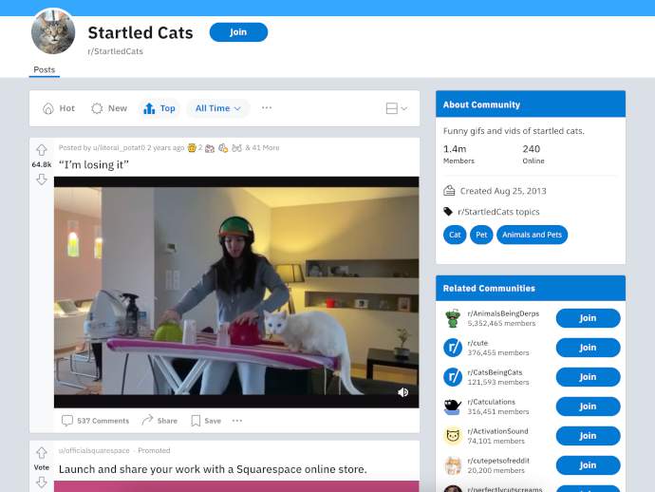655x492 pixels.
Task: Select the Animals and Pets topic tag
Action: click(532, 235)
